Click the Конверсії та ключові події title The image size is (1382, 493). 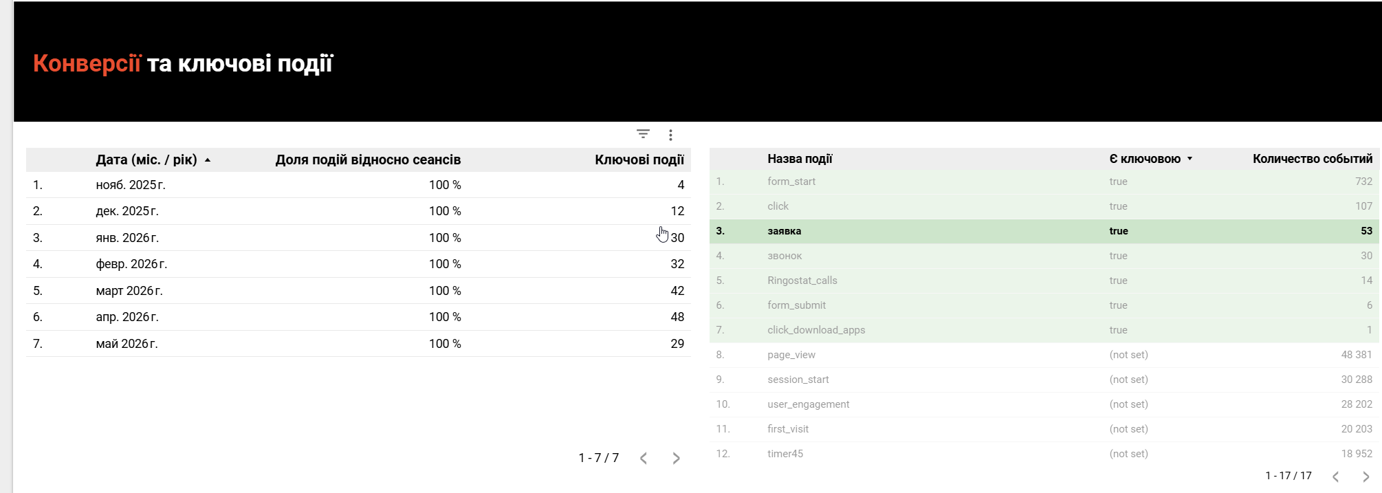point(183,63)
